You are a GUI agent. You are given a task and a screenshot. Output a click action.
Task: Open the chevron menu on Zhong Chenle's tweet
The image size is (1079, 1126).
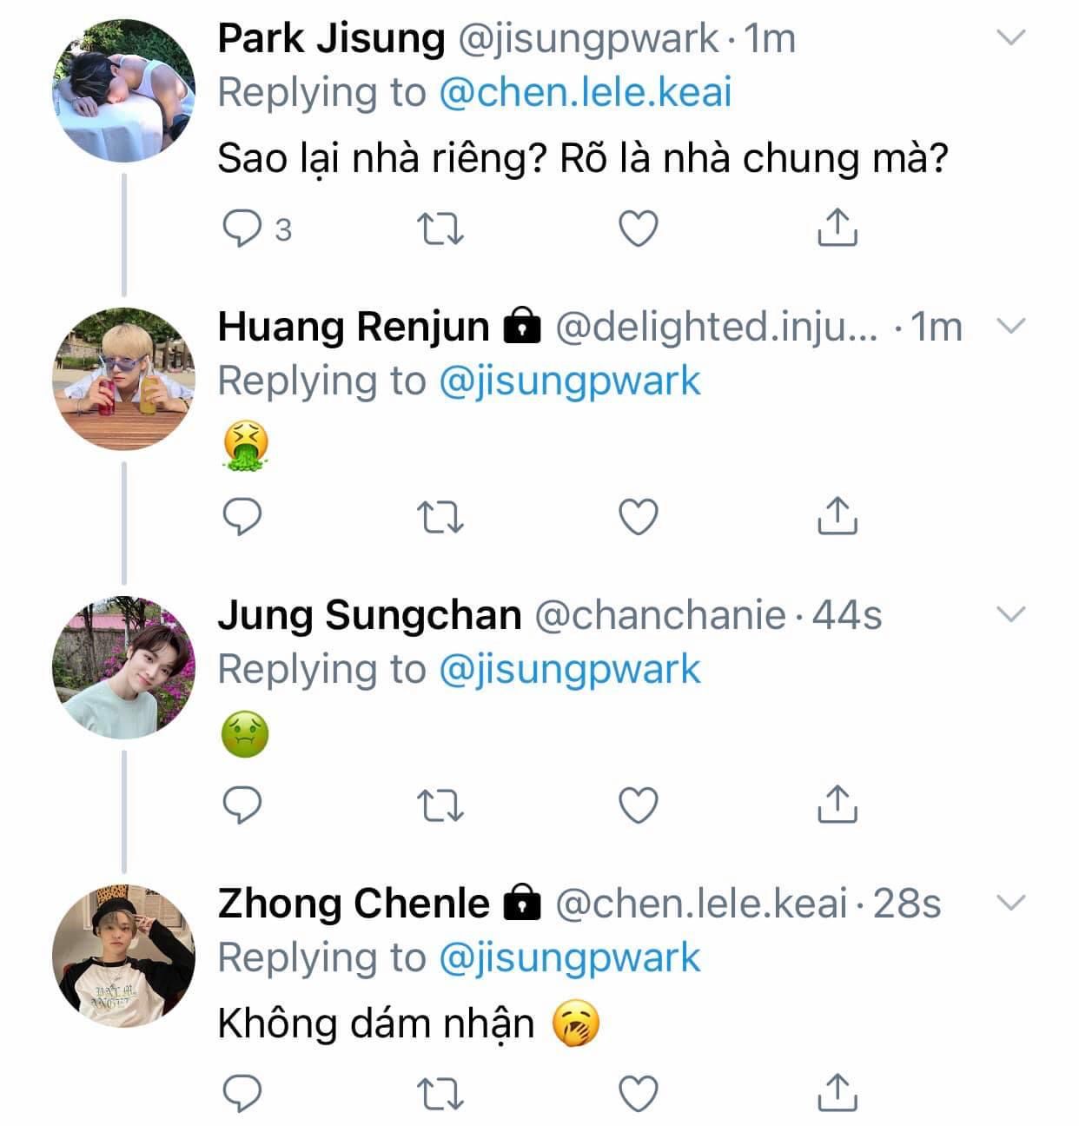[x=1011, y=903]
